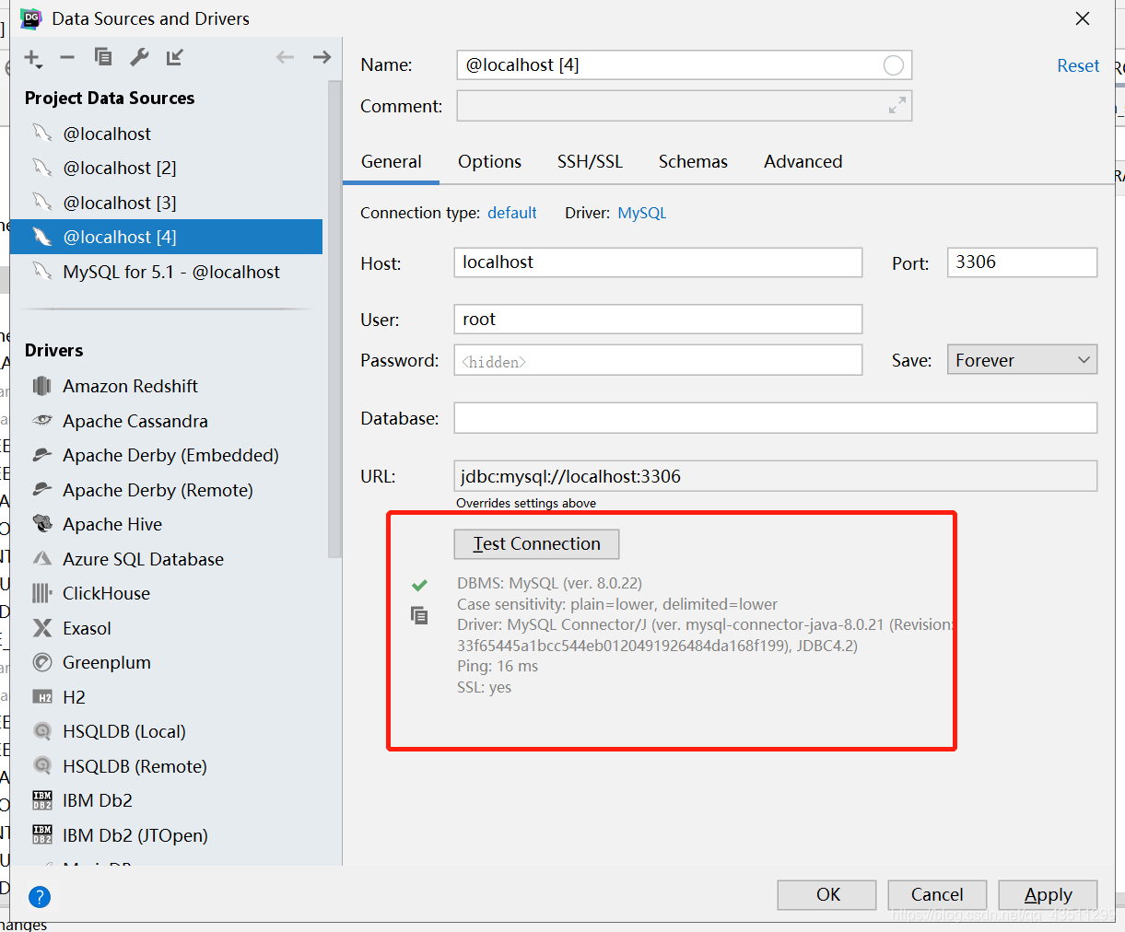Go forward with the right arrow
Image resolution: width=1125 pixels, height=932 pixels.
pos(322,57)
